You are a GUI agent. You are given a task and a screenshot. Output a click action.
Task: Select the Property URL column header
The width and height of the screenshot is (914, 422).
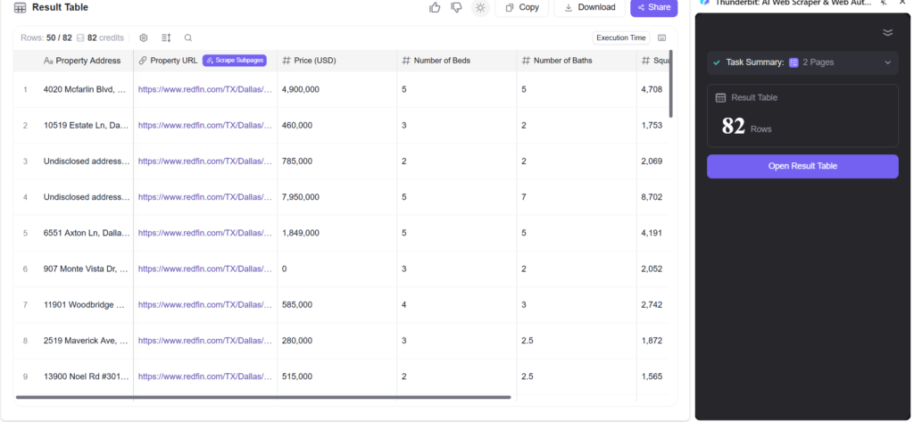coord(168,61)
